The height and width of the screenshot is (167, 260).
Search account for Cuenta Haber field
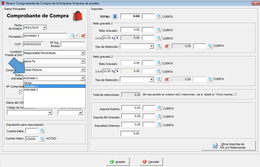[x=42, y=139]
